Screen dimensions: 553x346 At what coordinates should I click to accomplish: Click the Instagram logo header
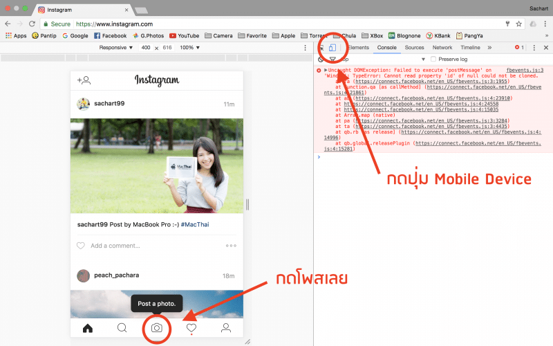coord(157,80)
